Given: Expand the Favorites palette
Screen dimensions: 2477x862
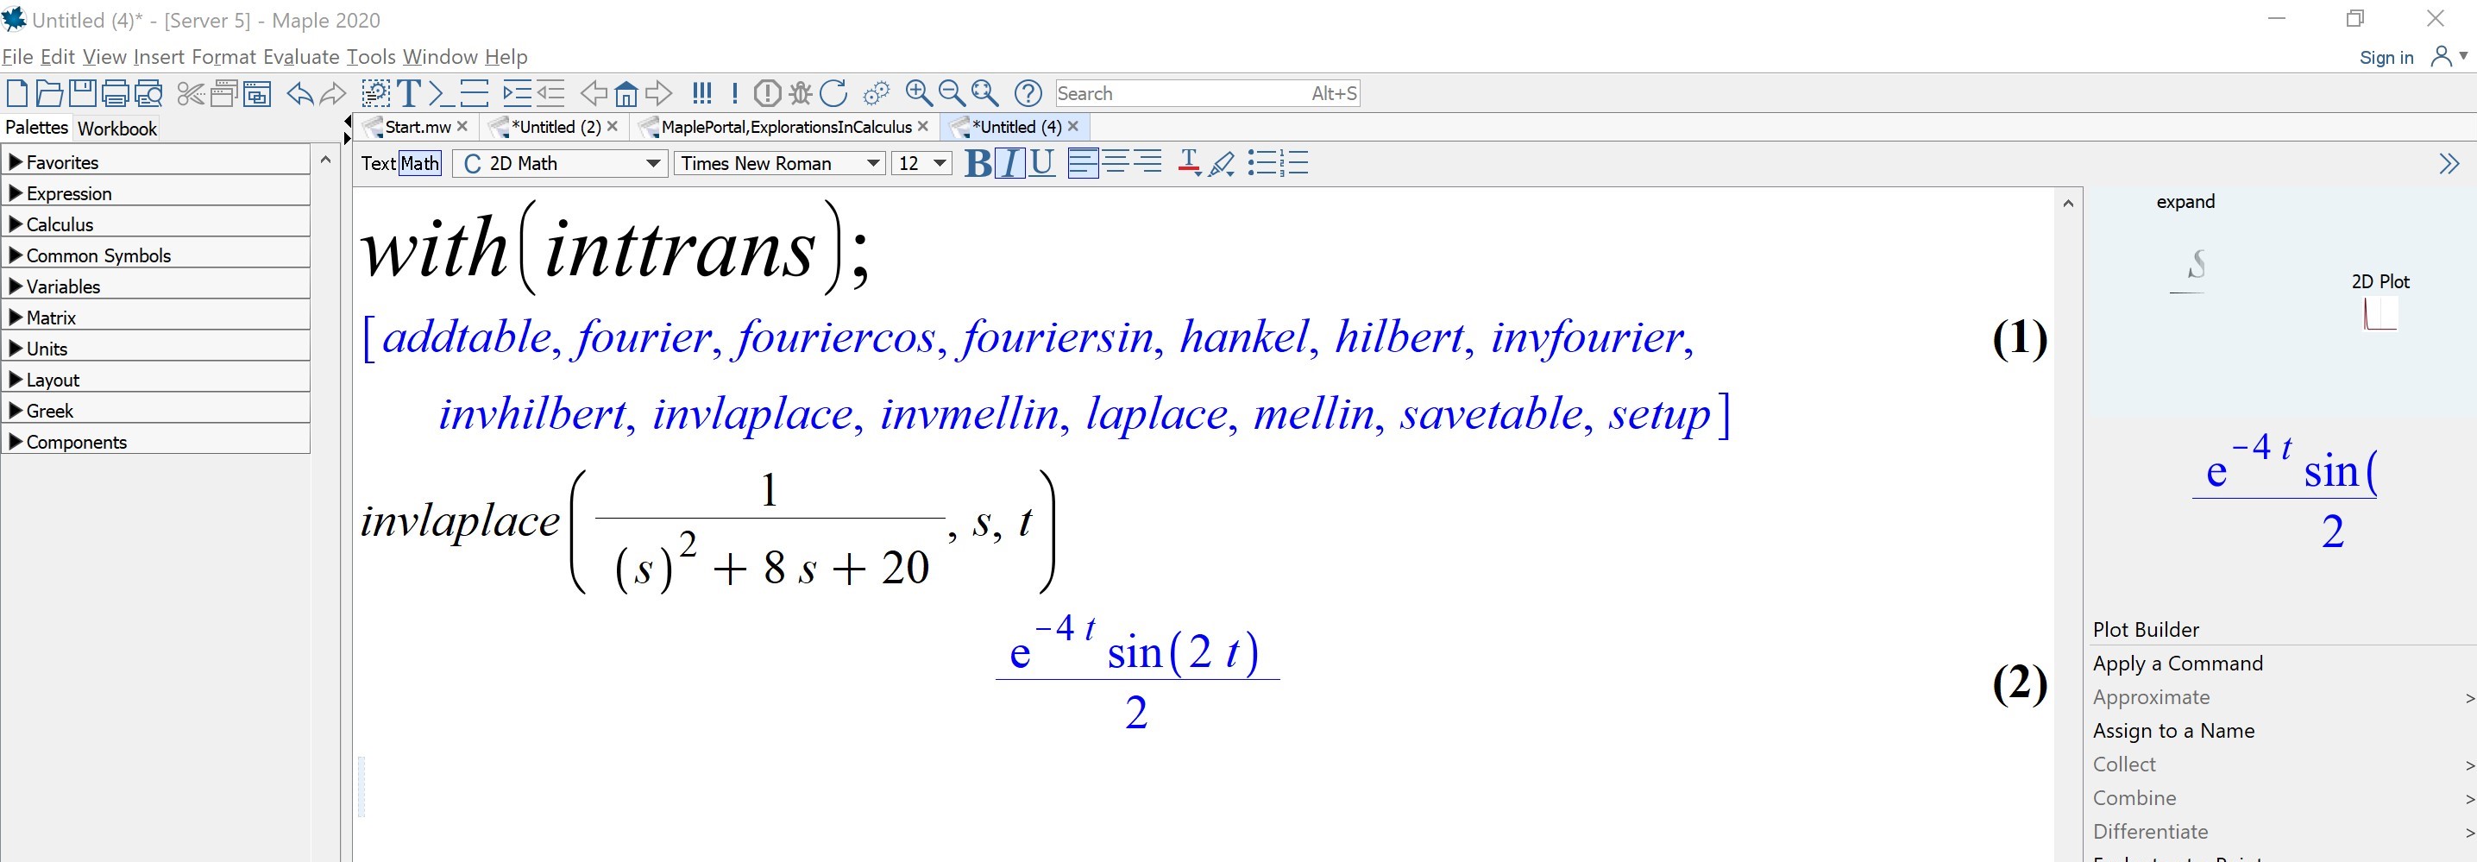Looking at the screenshot, I should (x=156, y=161).
